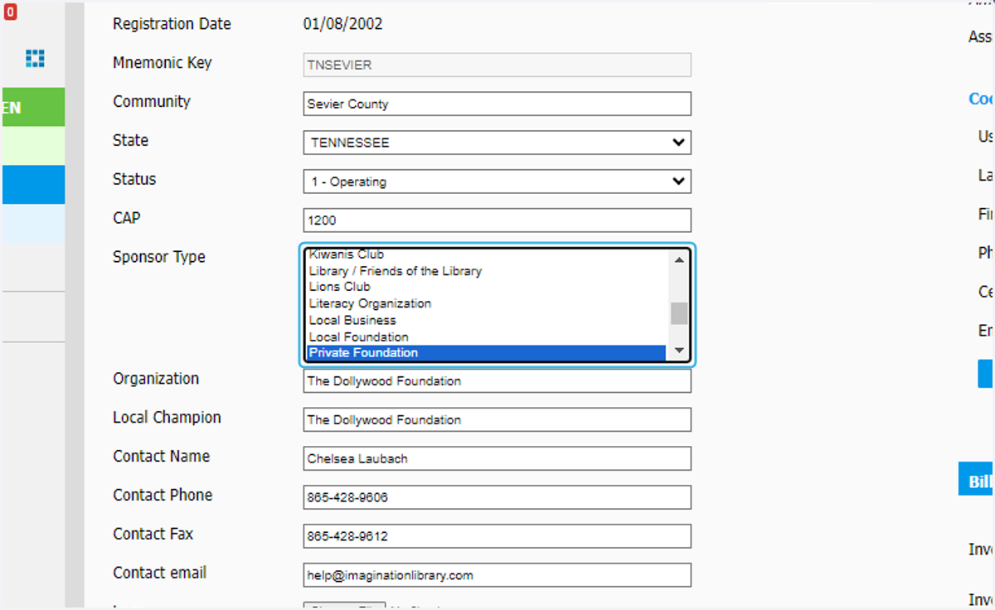The width and height of the screenshot is (995, 610).
Task: Select Local Foundation sponsor type
Action: tap(487, 336)
